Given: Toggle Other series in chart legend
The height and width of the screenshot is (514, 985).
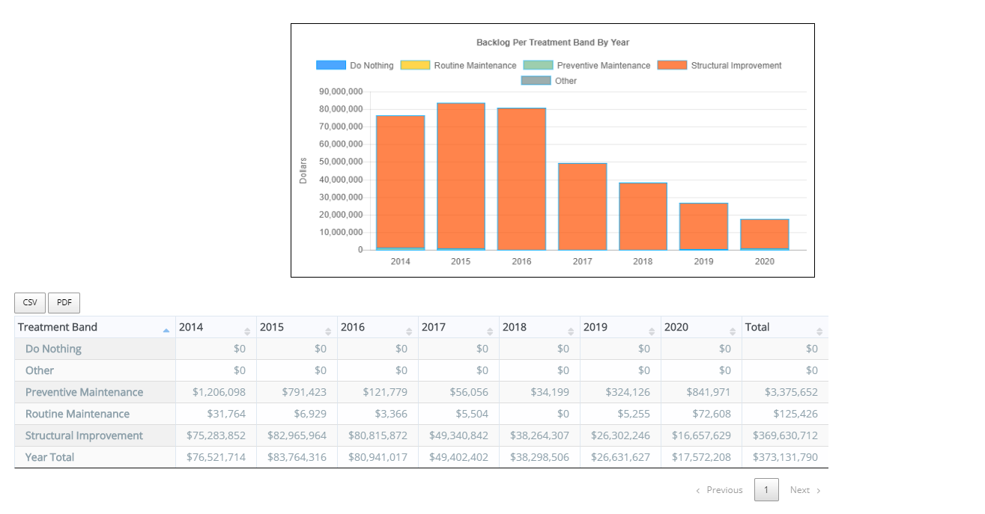Looking at the screenshot, I should 549,81.
